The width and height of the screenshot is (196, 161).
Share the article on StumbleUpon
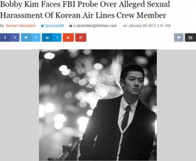[68, 38]
